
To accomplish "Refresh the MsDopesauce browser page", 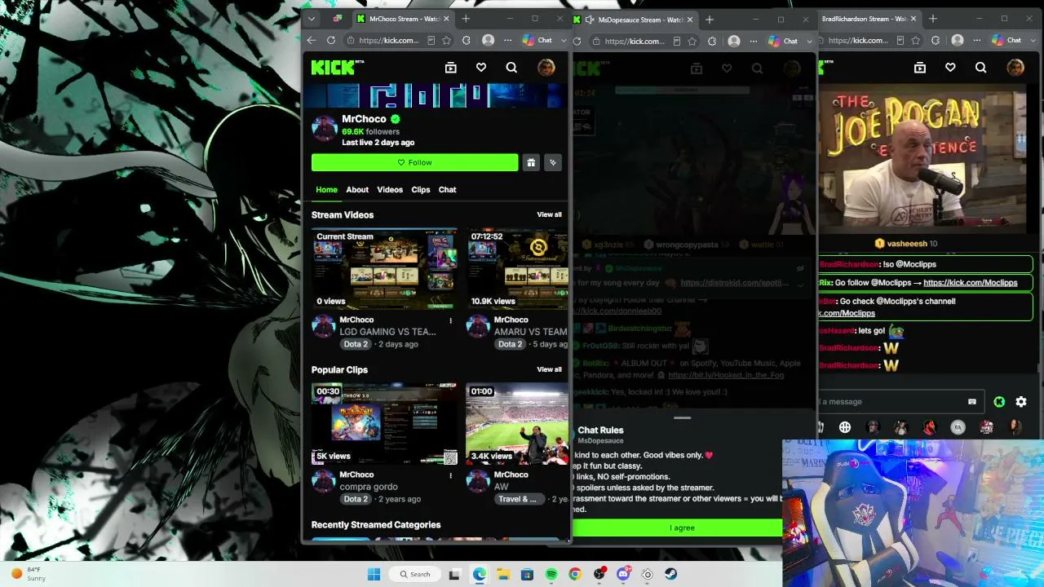I will 577,41.
